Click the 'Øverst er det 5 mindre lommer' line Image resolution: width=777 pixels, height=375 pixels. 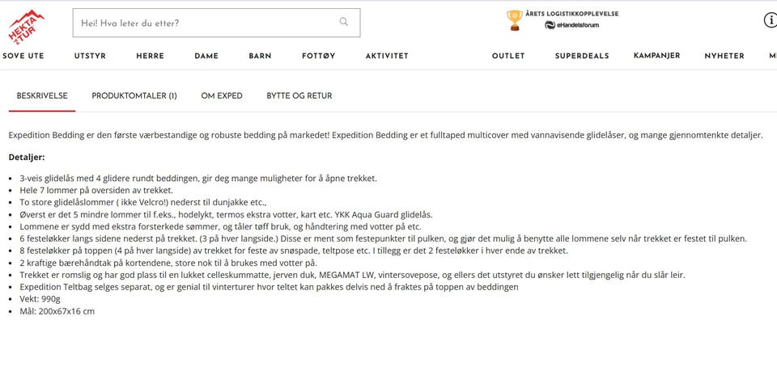click(x=226, y=215)
